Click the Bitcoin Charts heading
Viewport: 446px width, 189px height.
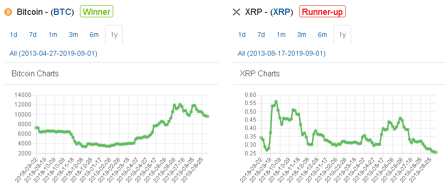click(35, 74)
